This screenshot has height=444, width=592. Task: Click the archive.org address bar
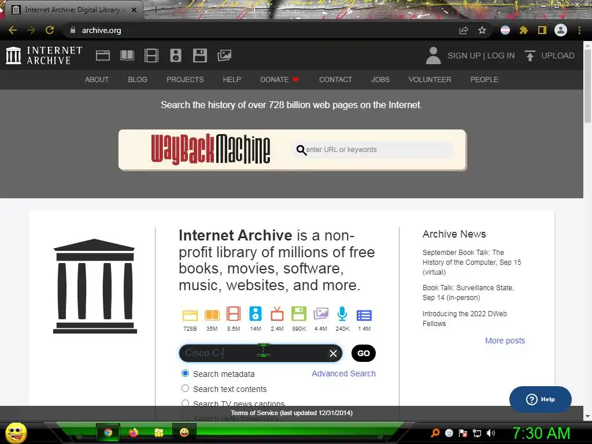[261, 30]
